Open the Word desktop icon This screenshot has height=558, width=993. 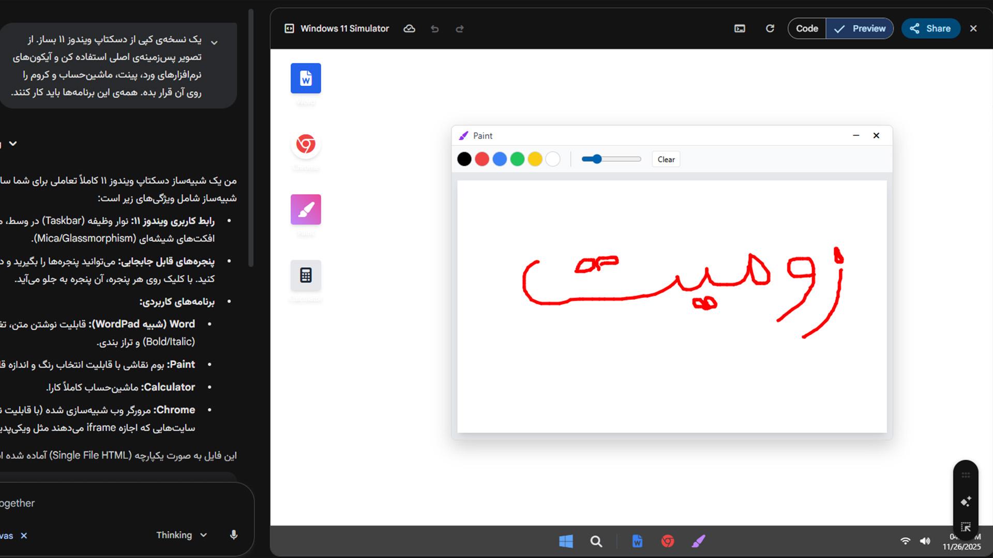[x=306, y=78]
